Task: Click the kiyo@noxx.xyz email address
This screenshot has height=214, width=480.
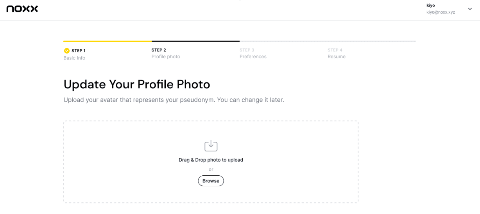Action: (x=441, y=12)
